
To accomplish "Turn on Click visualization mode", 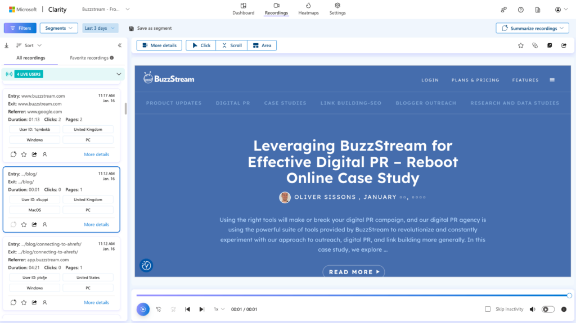I will pos(201,46).
